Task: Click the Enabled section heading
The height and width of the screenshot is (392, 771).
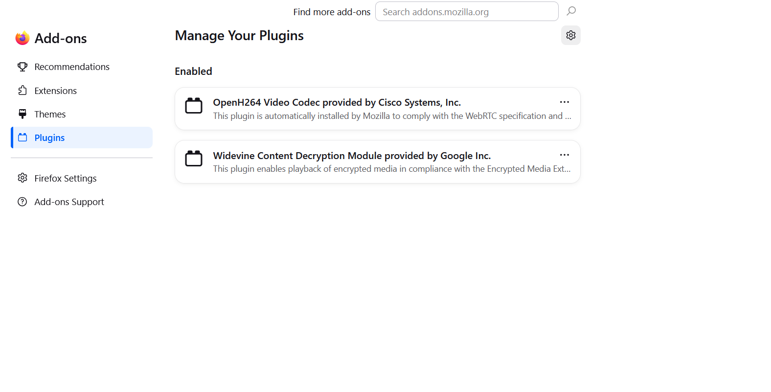Action: [193, 71]
